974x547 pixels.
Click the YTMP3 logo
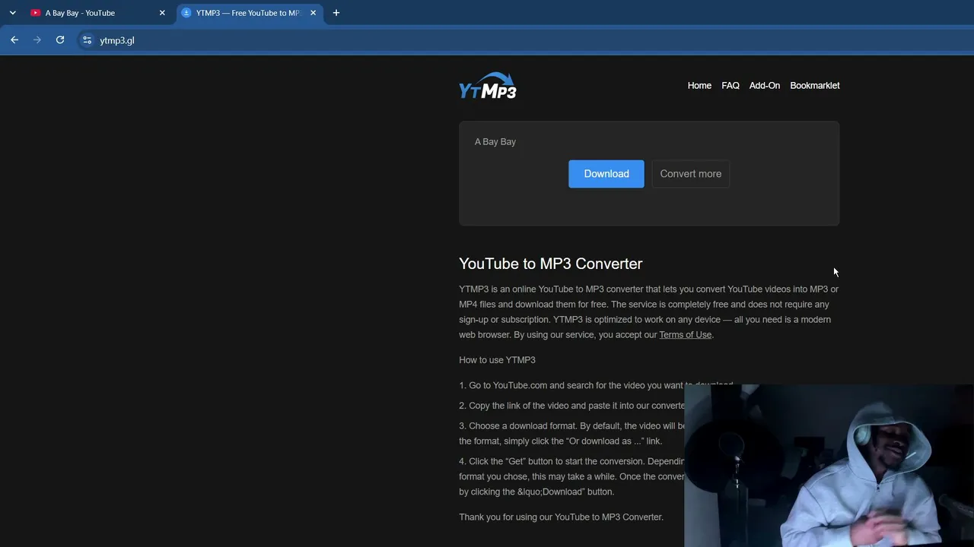pyautogui.click(x=488, y=86)
